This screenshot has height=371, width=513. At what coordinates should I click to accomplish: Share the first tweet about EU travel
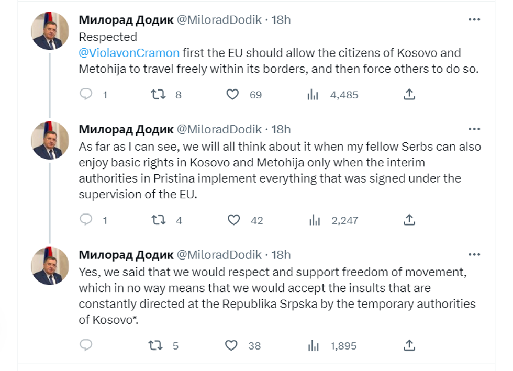[x=410, y=95]
